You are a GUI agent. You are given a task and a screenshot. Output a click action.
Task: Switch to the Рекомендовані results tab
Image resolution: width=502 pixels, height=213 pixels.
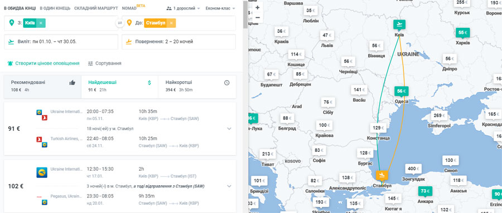(42, 87)
